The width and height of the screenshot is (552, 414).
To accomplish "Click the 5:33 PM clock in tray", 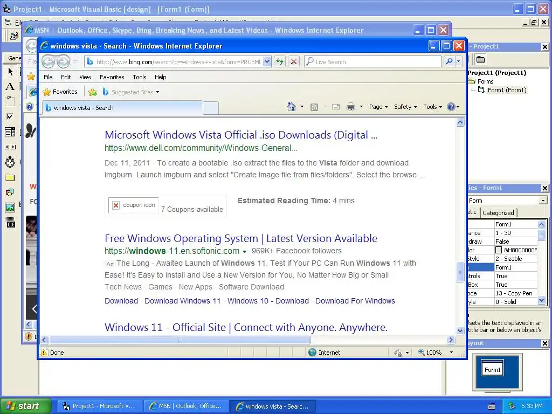I will point(532,406).
